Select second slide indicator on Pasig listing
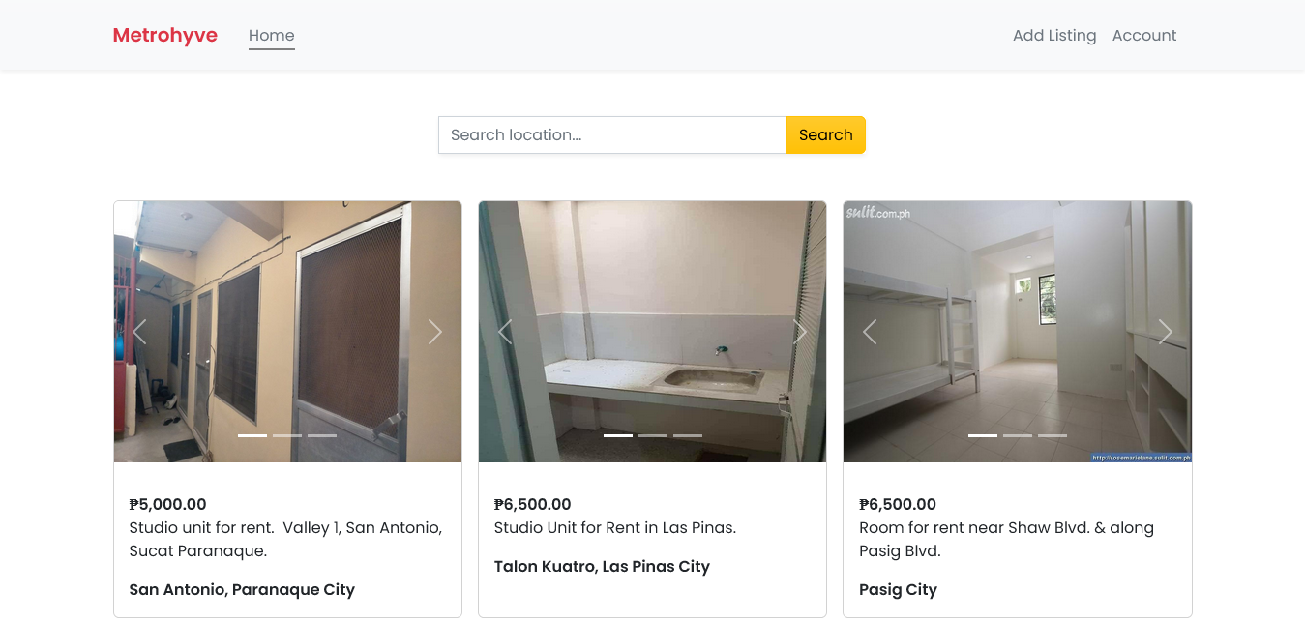Image resolution: width=1305 pixels, height=622 pixels. pos(1018,435)
